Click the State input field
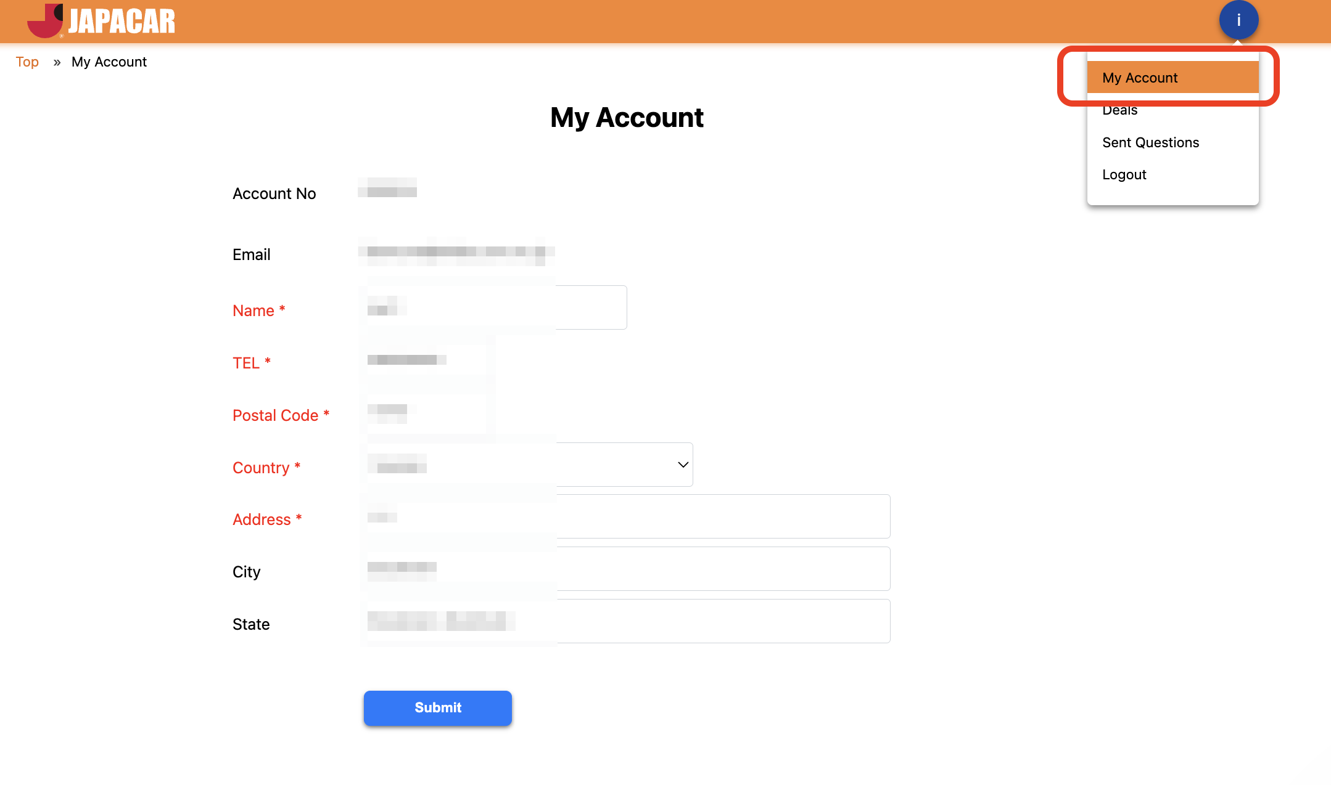The height and width of the screenshot is (785, 1331). point(625,621)
